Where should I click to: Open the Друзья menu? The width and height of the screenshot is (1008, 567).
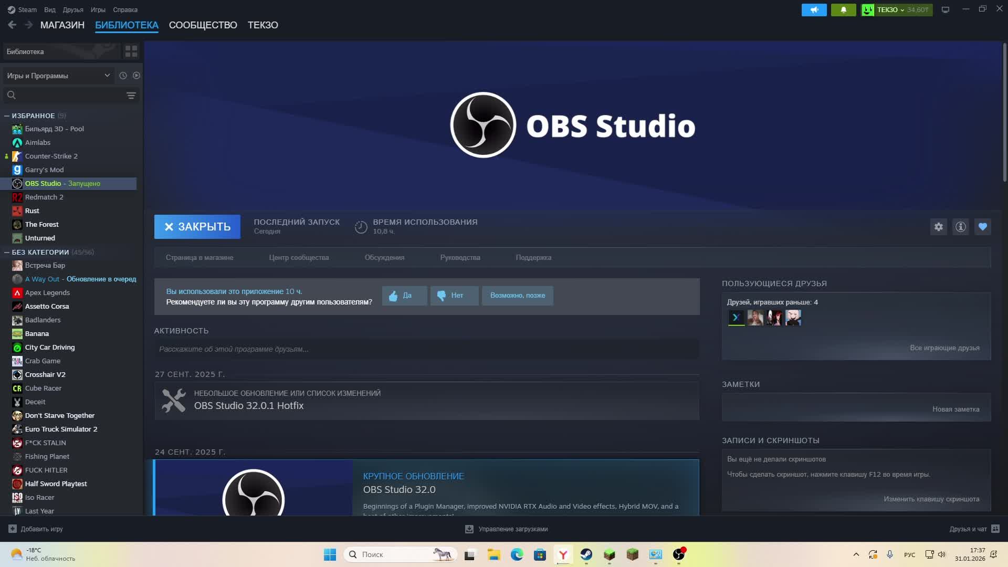73,10
